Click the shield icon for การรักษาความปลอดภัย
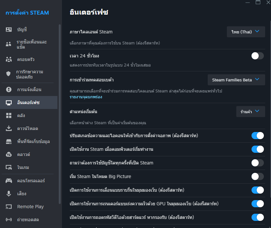 (8, 74)
